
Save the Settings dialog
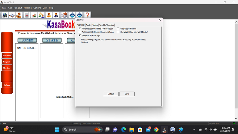[x=127, y=94]
